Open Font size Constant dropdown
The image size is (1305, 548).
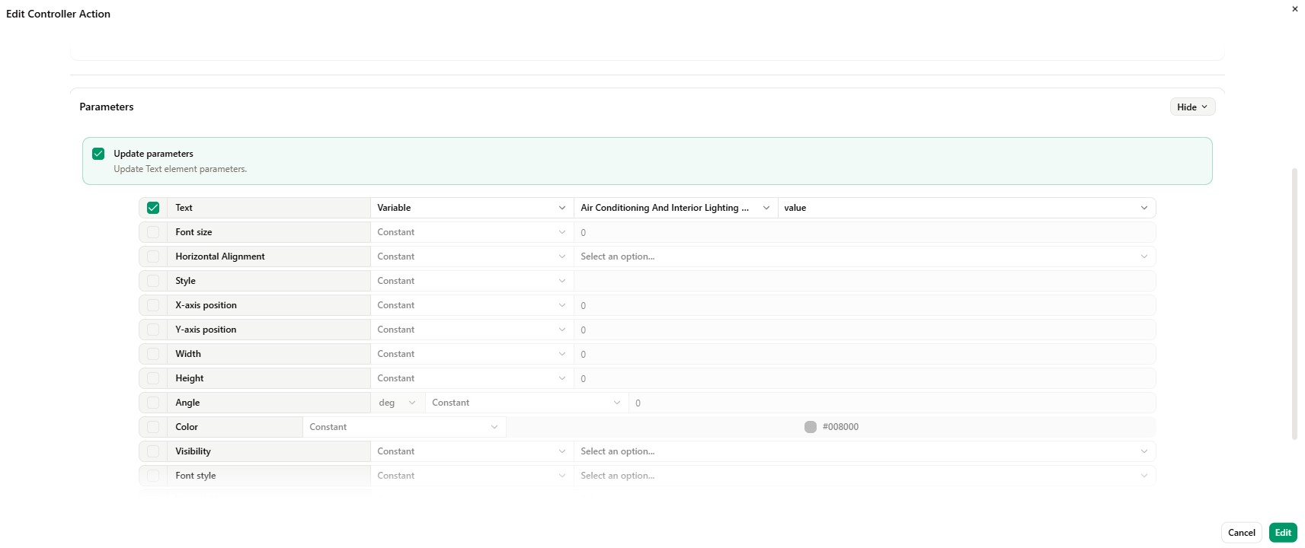click(x=472, y=232)
